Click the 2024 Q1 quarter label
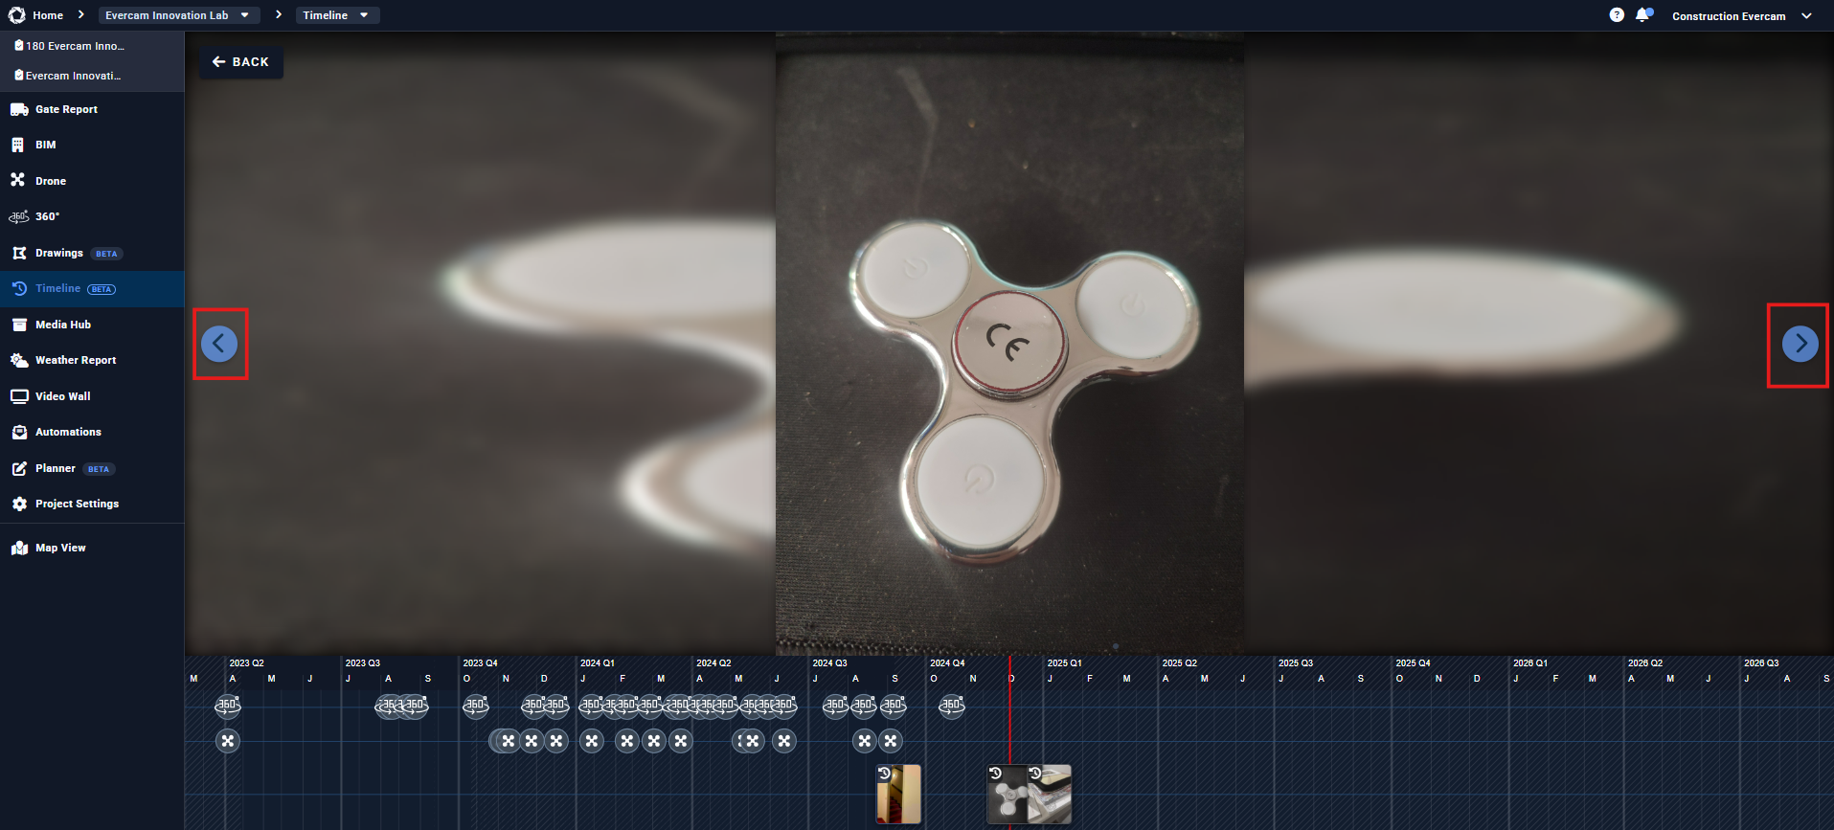Viewport: 1834px width, 830px height. tap(598, 662)
